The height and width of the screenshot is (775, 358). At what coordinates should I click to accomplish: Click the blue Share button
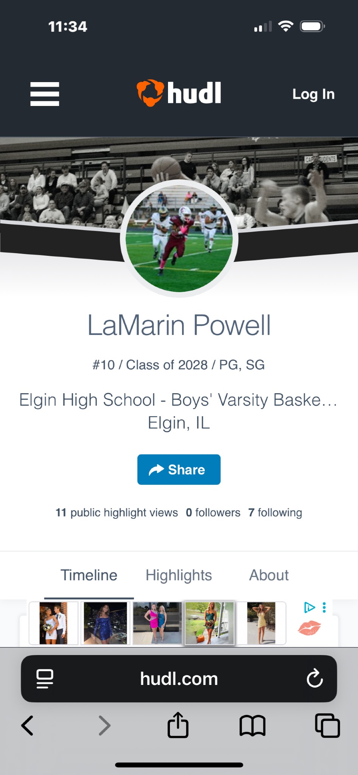coord(179,470)
